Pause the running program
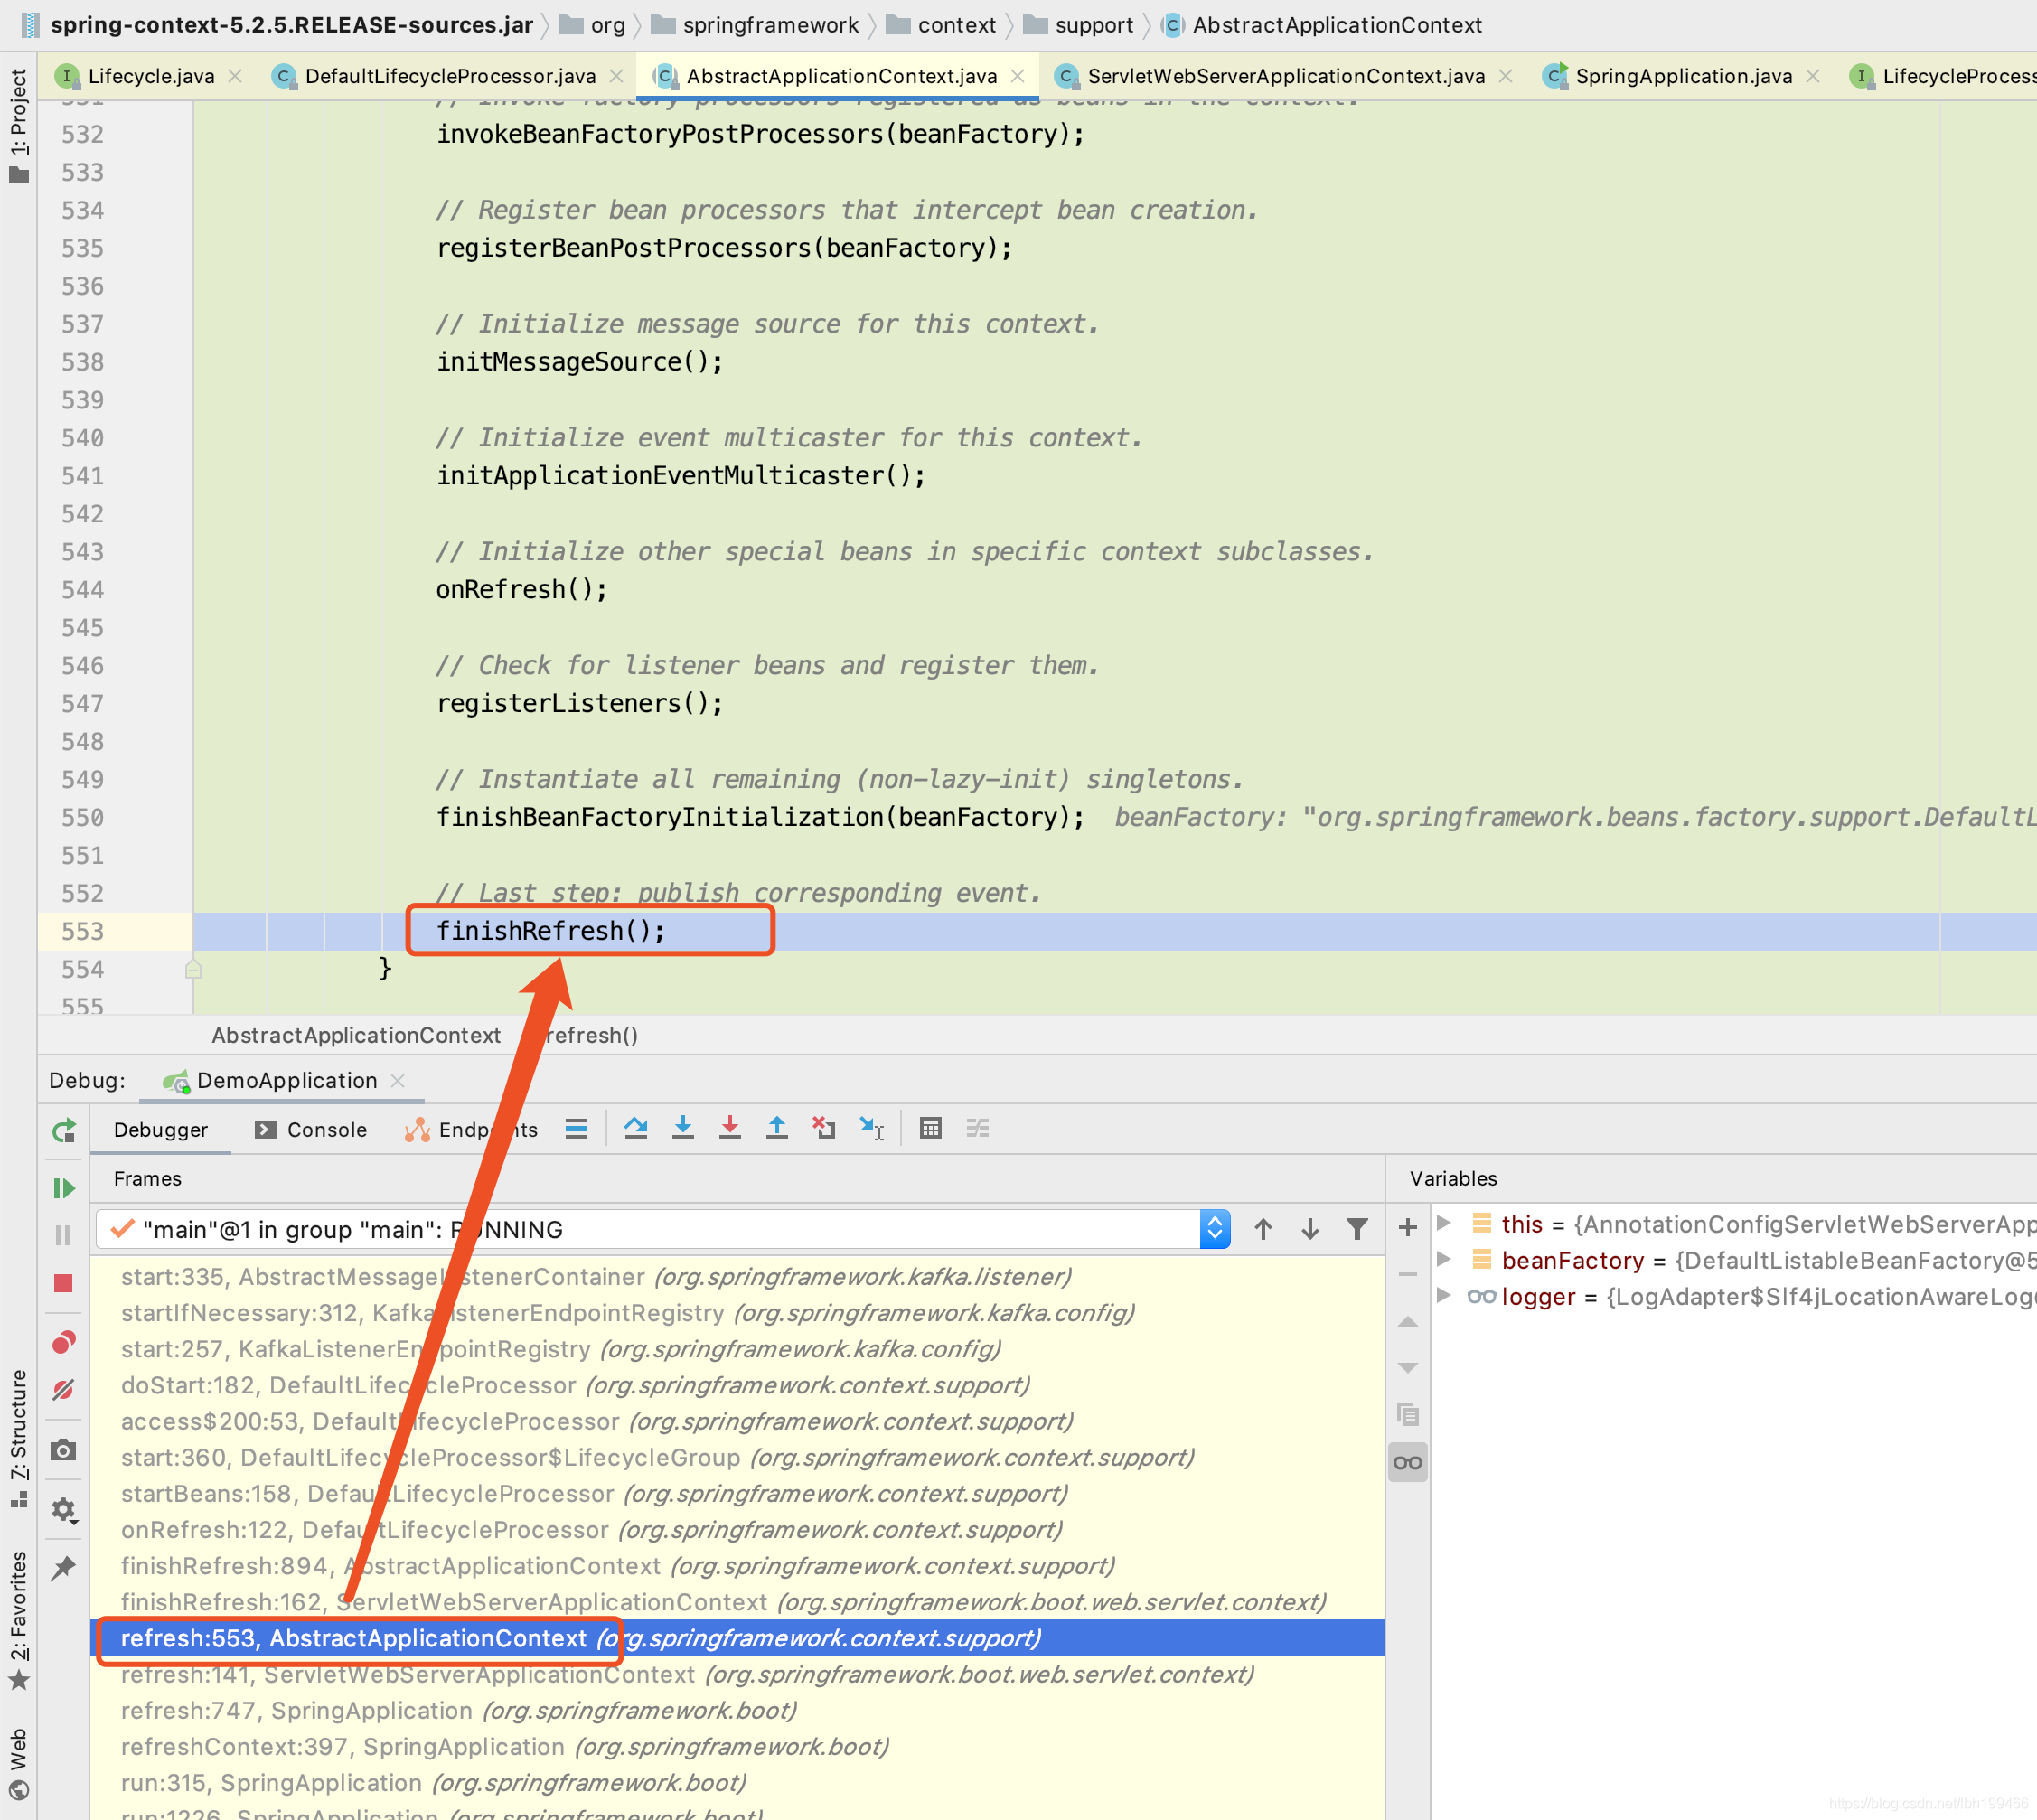The image size is (2037, 1820). coord(63,1236)
